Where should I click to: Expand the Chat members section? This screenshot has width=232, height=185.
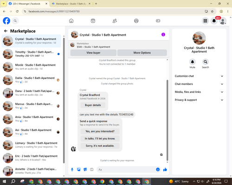click(x=199, y=84)
